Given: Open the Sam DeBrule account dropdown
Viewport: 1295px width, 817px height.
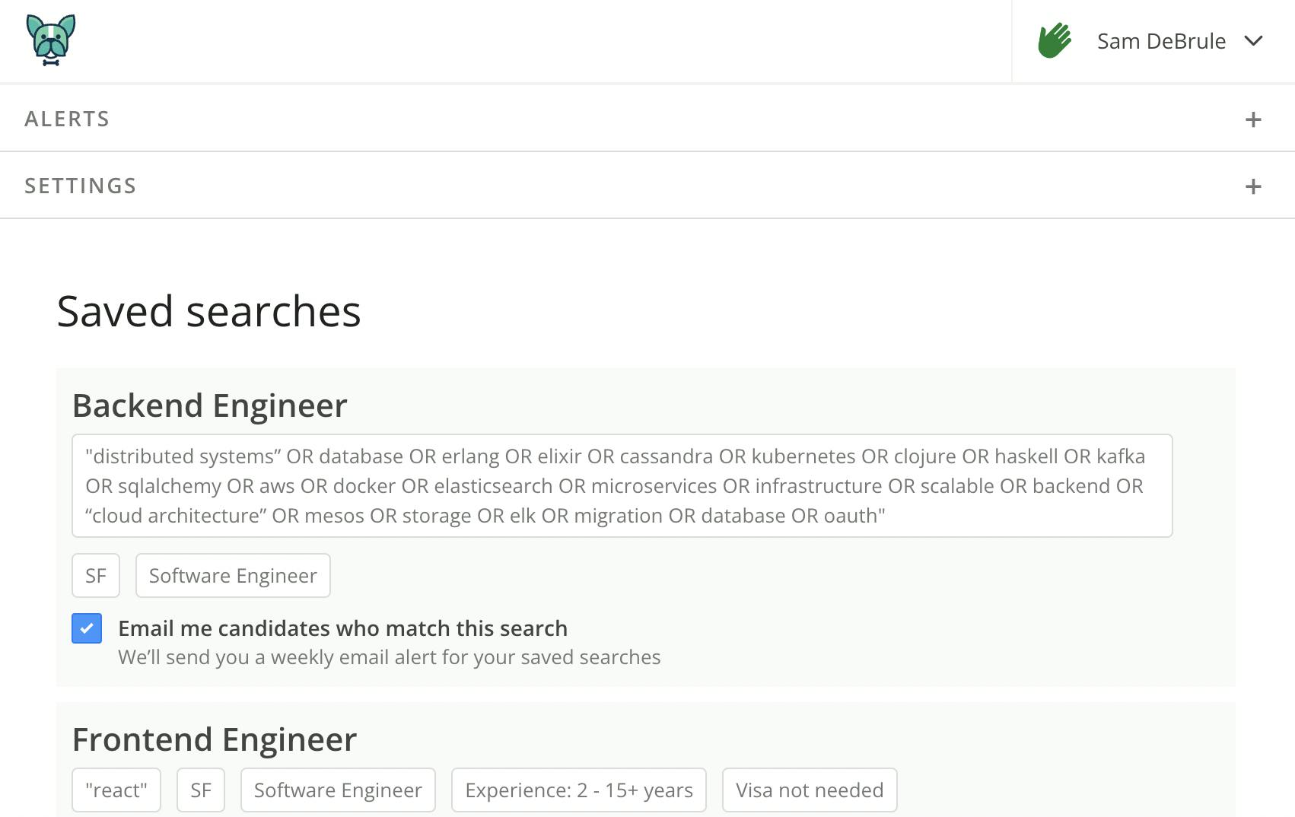Looking at the screenshot, I should pos(1253,40).
